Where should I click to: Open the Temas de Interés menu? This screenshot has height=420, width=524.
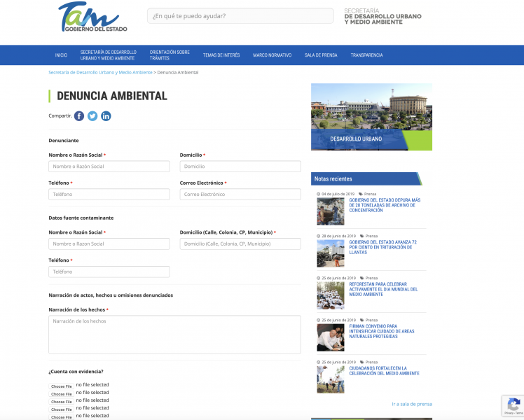coord(221,55)
